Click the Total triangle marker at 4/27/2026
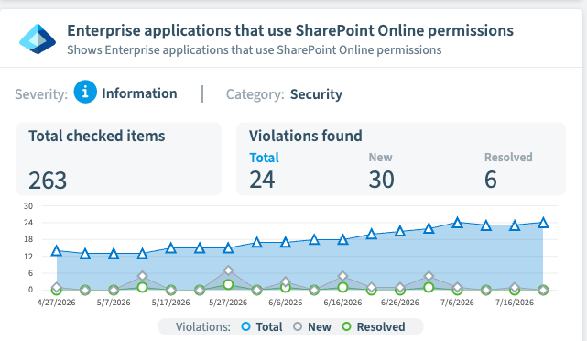Screen dimensions: 587x341 point(57,250)
